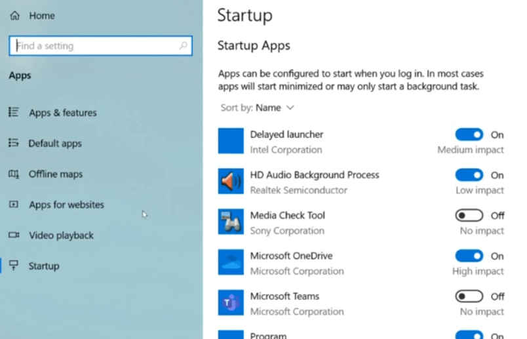
Task: Click the Low impact label
Action: coord(480,190)
